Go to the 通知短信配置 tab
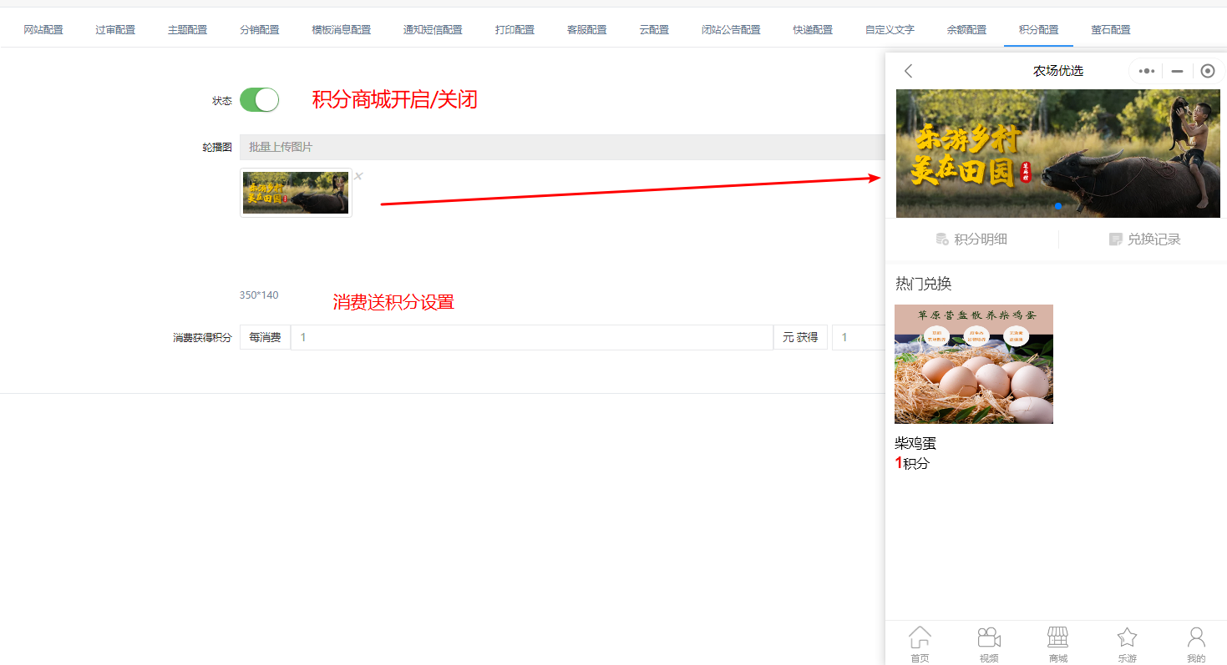The height and width of the screenshot is (665, 1227). [433, 30]
